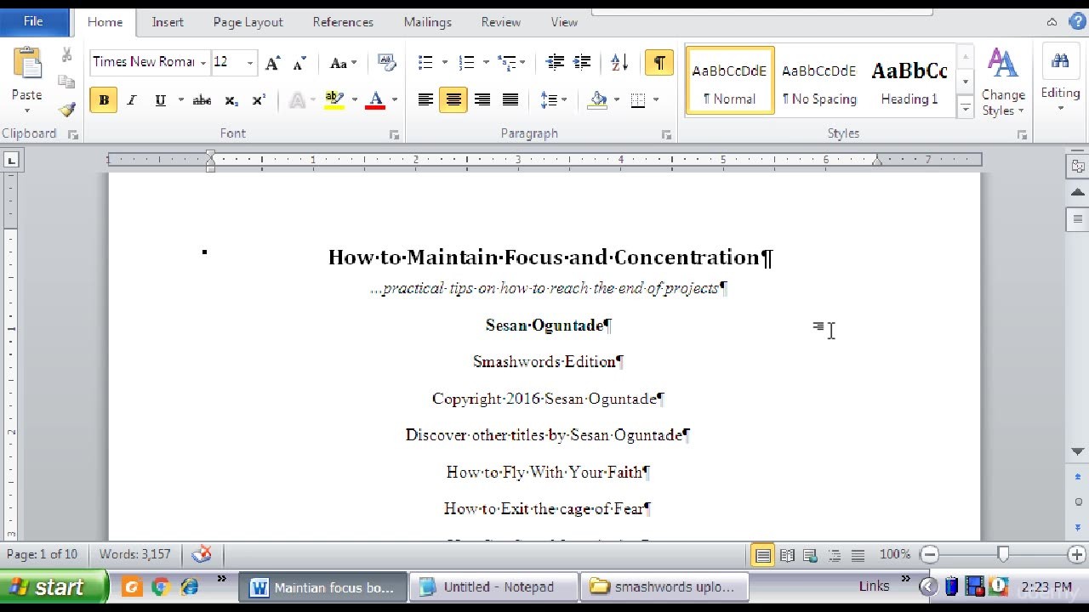The width and height of the screenshot is (1089, 612).
Task: Open smashwords upload folder taskbar item
Action: click(x=664, y=587)
